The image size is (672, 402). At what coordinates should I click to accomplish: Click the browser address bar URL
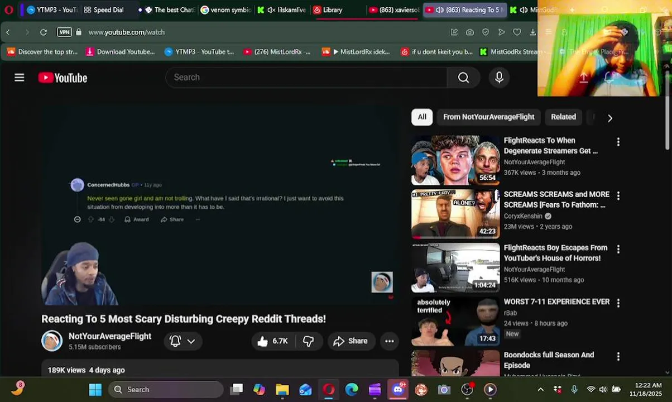(x=127, y=32)
